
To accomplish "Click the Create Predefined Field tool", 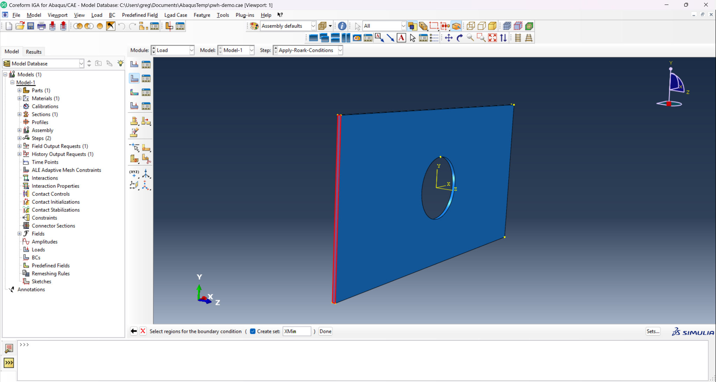I will click(x=134, y=92).
